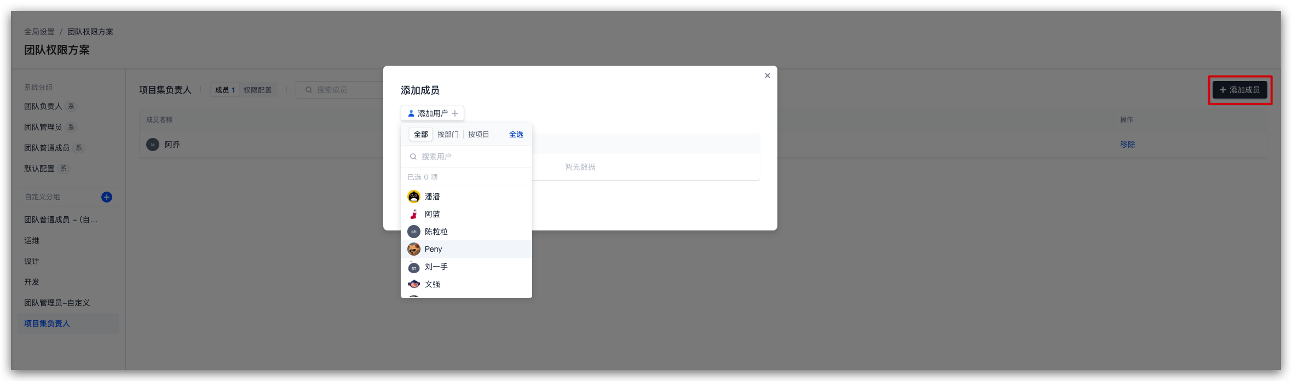Click the 系 badge beside 团队管理员
This screenshot has height=381, width=1292.
[71, 127]
